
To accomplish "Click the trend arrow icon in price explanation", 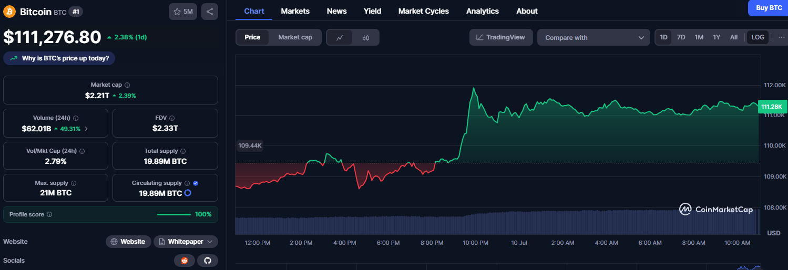I will (x=13, y=58).
